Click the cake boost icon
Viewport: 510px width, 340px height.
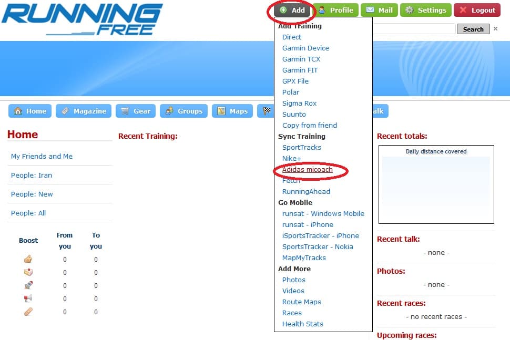click(x=28, y=272)
